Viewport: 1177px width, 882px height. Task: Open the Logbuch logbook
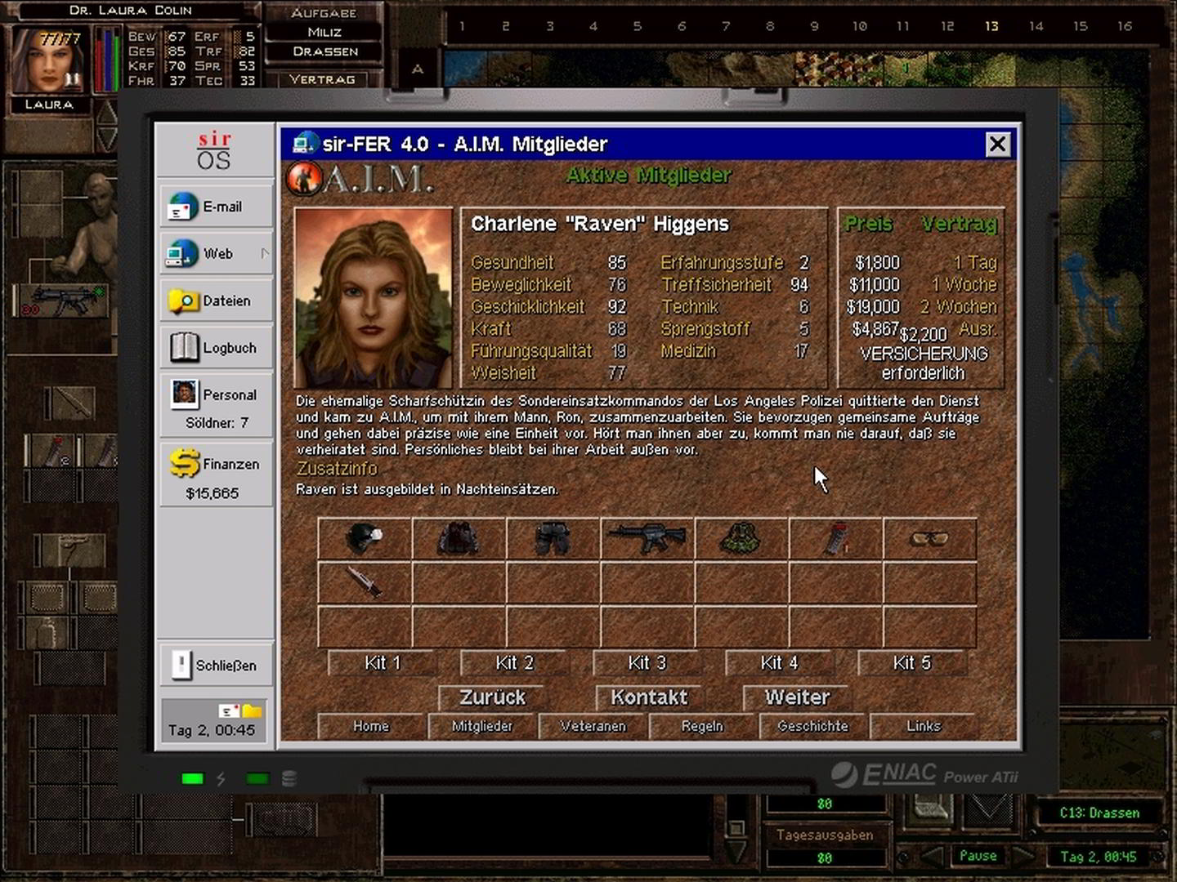(x=216, y=348)
